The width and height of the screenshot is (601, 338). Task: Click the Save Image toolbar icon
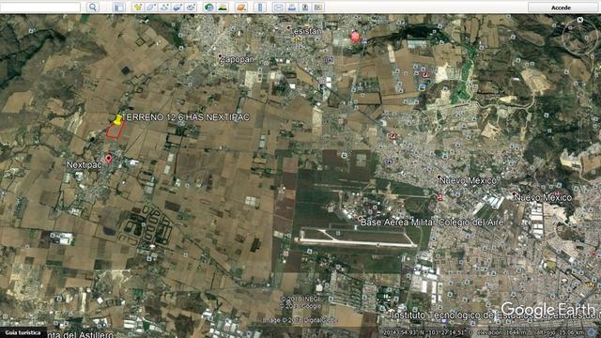point(305,7)
